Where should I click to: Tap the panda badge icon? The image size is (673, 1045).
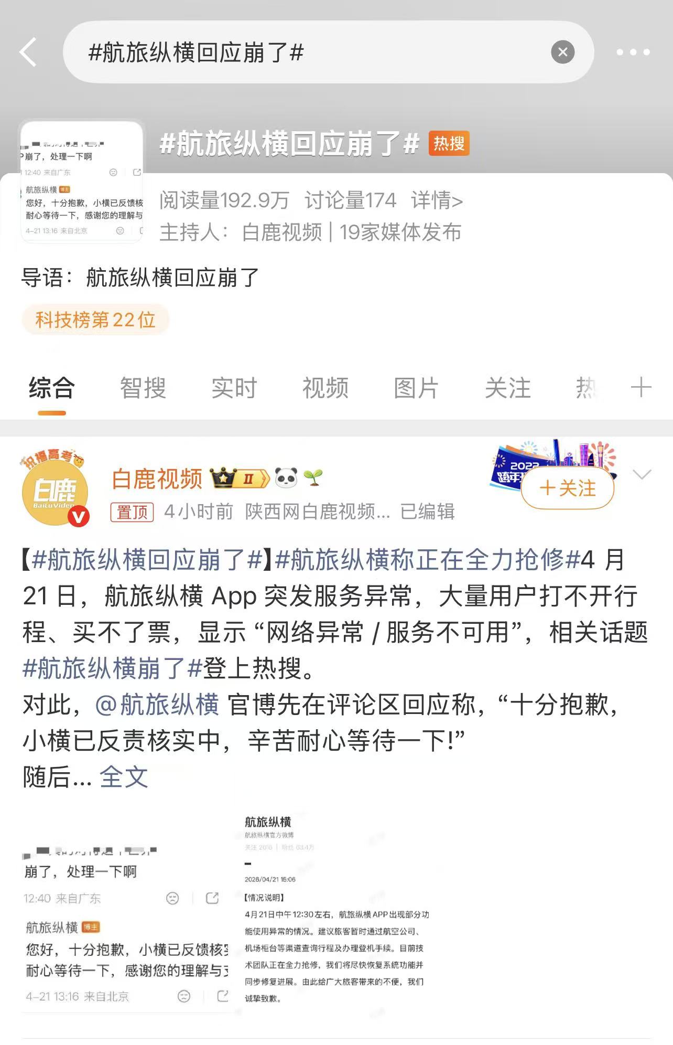tap(286, 478)
